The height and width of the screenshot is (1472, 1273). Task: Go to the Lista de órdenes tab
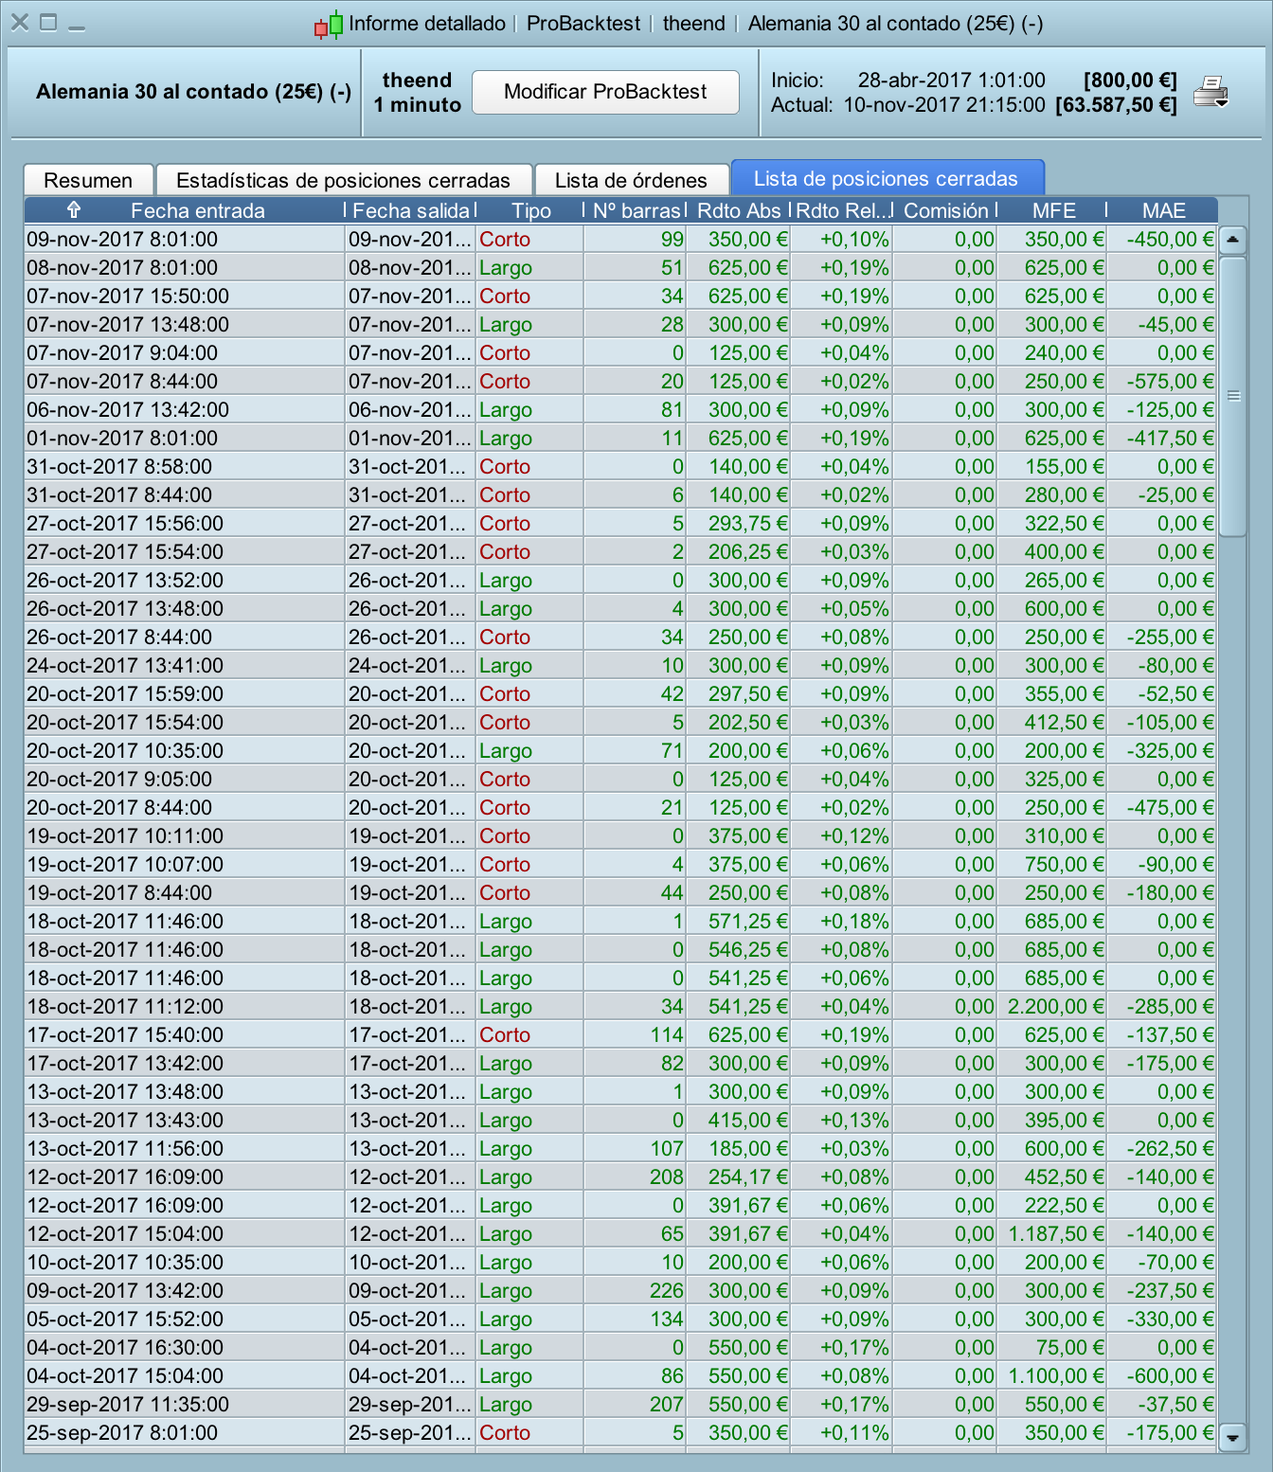click(x=631, y=180)
